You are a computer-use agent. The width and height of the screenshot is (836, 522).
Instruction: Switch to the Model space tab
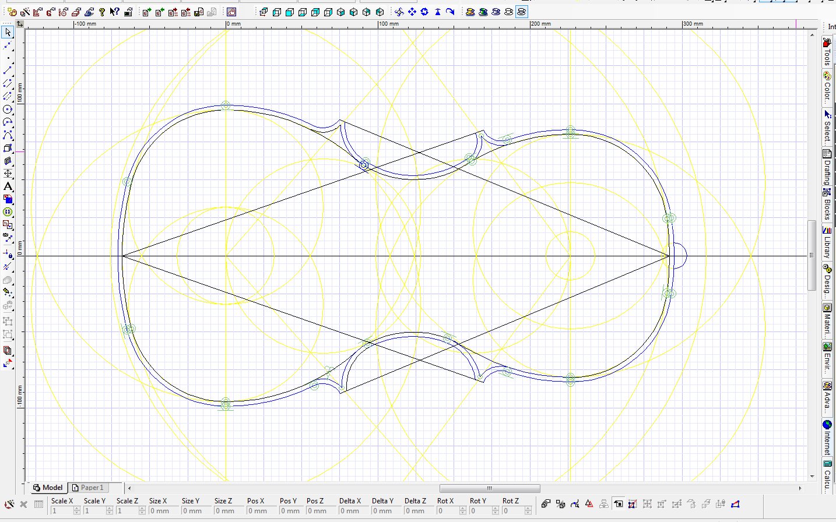[48, 488]
